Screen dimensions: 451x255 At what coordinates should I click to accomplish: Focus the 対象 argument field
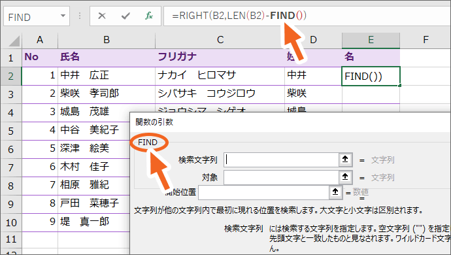click(x=281, y=177)
